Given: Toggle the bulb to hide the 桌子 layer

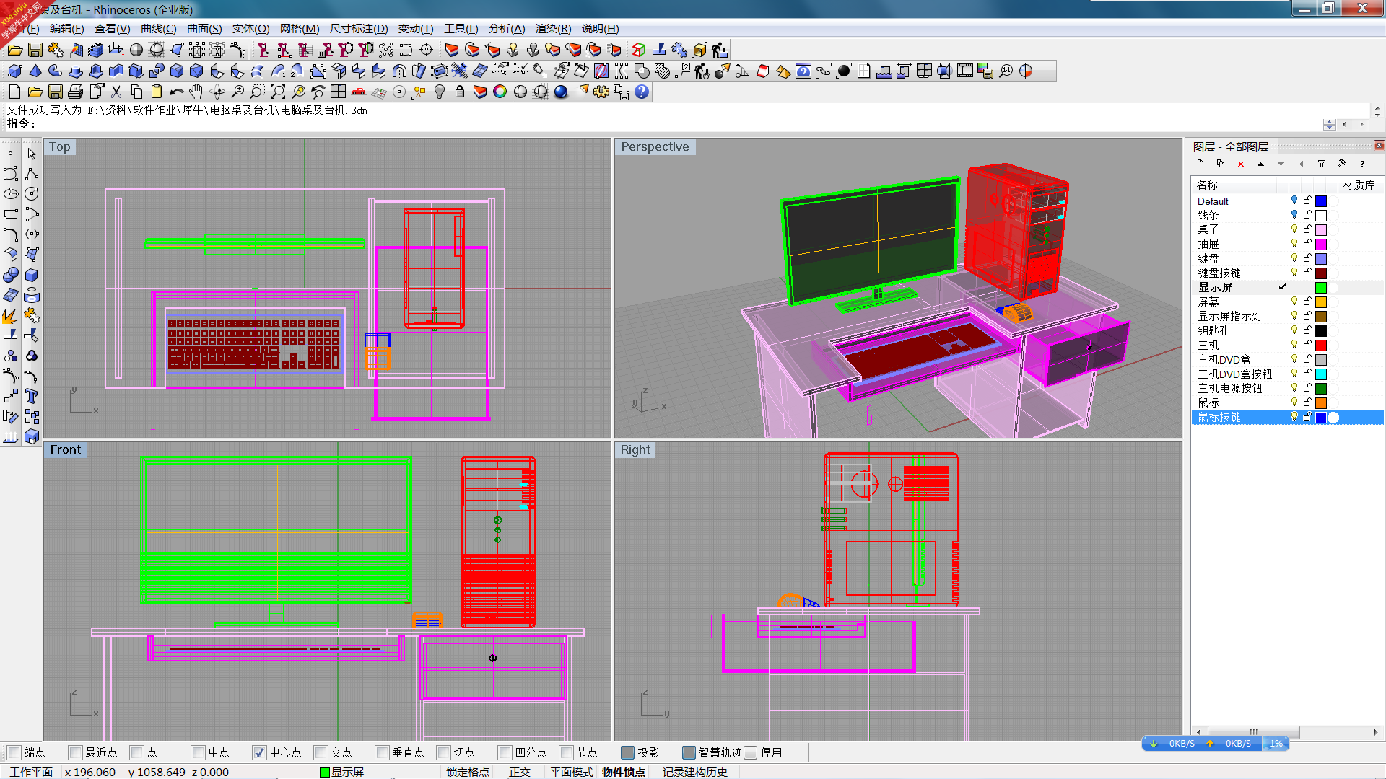Looking at the screenshot, I should (1294, 229).
